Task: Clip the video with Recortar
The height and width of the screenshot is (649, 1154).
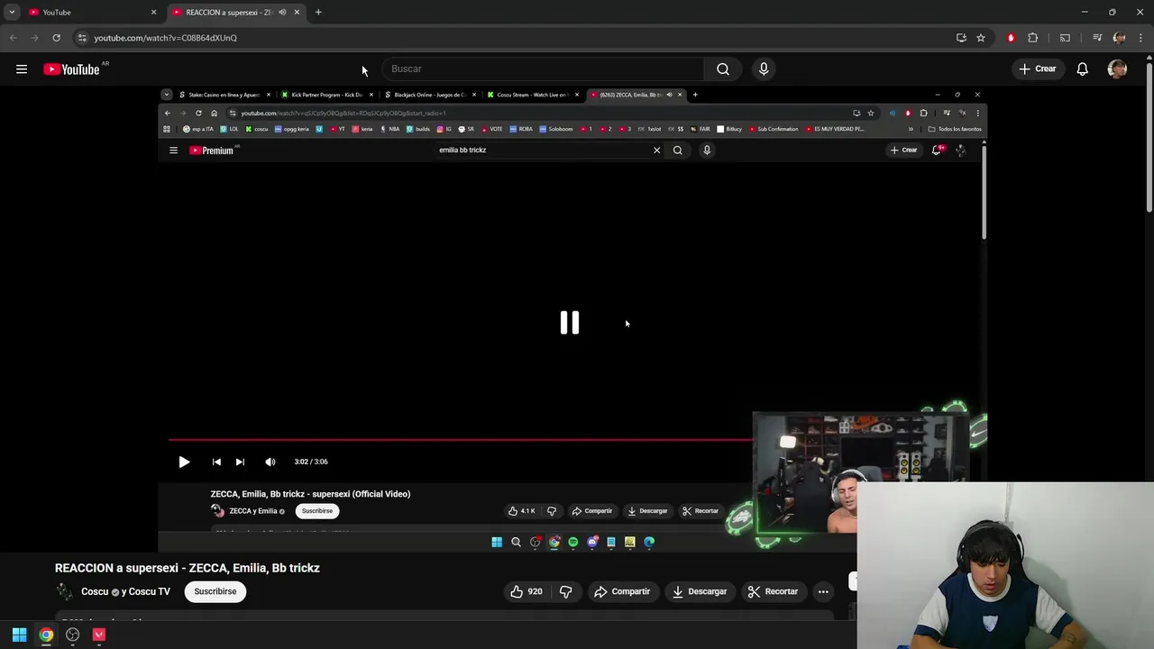Action: pos(773,591)
